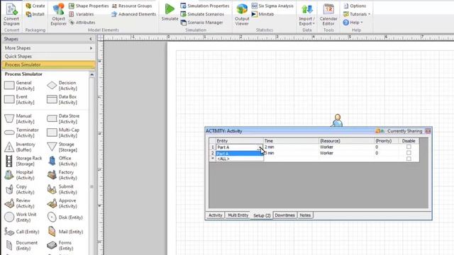Expand the More Shapes menu
The width and height of the screenshot is (454, 255).
[48, 48]
